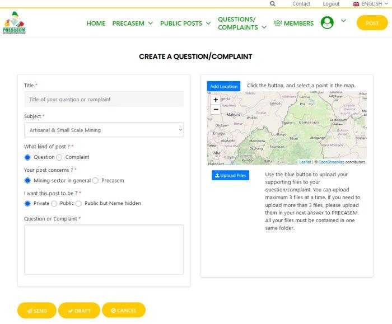Choose the Precasem concern option

pyautogui.click(x=95, y=181)
